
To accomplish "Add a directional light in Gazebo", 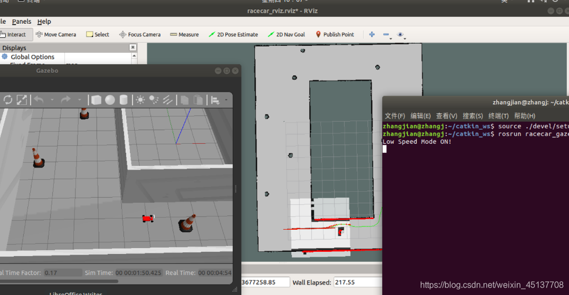I will (x=168, y=100).
